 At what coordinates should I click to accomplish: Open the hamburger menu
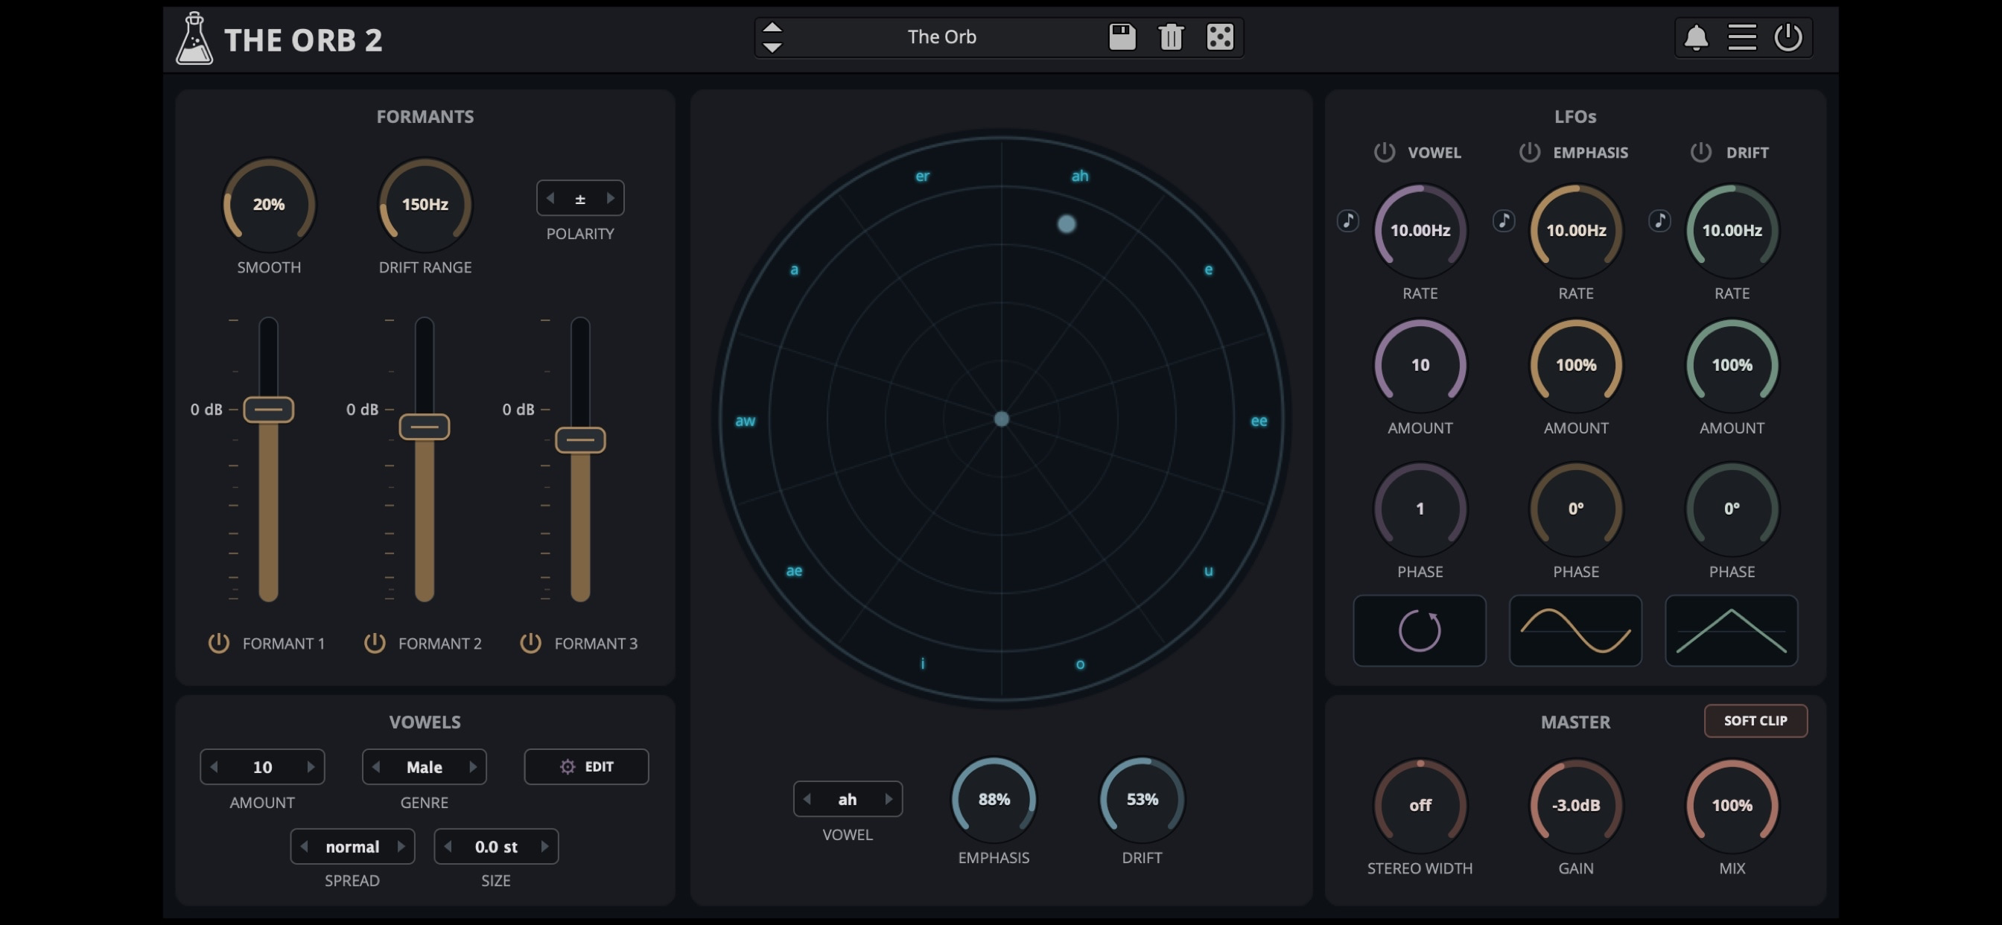pyautogui.click(x=1741, y=36)
